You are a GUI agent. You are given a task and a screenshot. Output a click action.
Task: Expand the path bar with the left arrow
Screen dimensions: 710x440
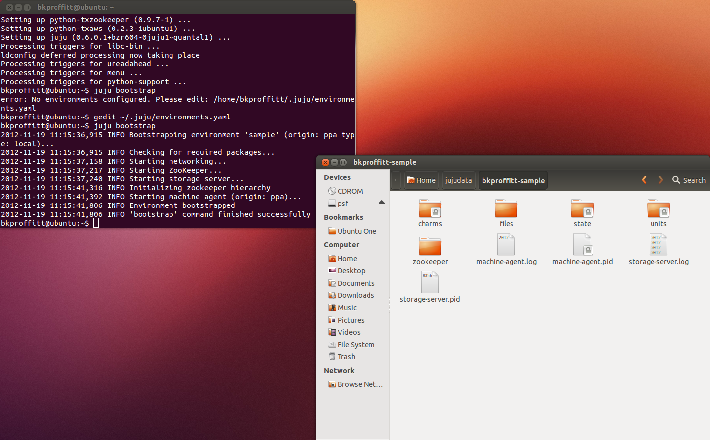pyautogui.click(x=396, y=180)
